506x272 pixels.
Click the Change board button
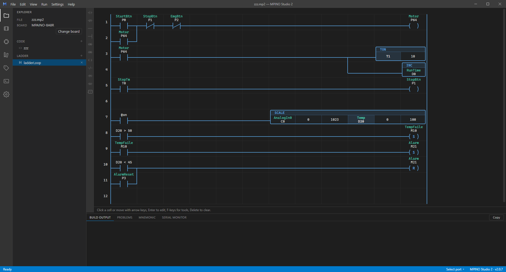point(69,31)
